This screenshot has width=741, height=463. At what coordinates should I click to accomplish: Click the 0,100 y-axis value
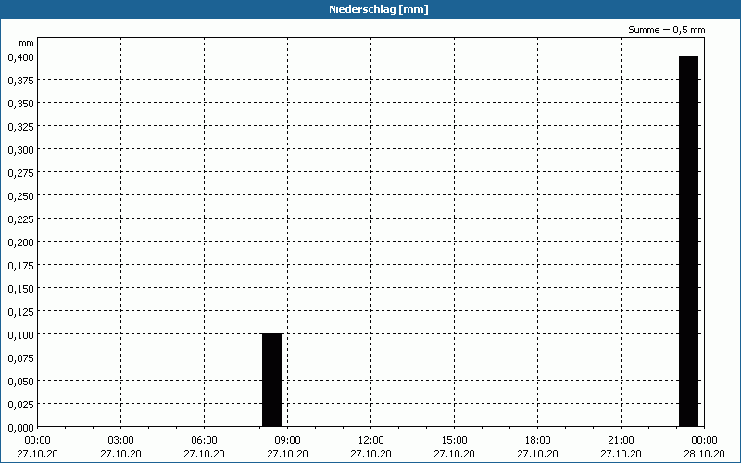pyautogui.click(x=20, y=335)
